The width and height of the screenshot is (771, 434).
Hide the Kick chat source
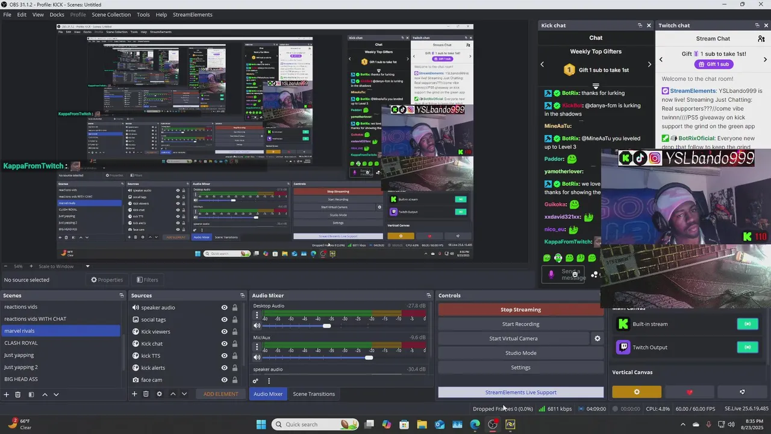pos(224,344)
